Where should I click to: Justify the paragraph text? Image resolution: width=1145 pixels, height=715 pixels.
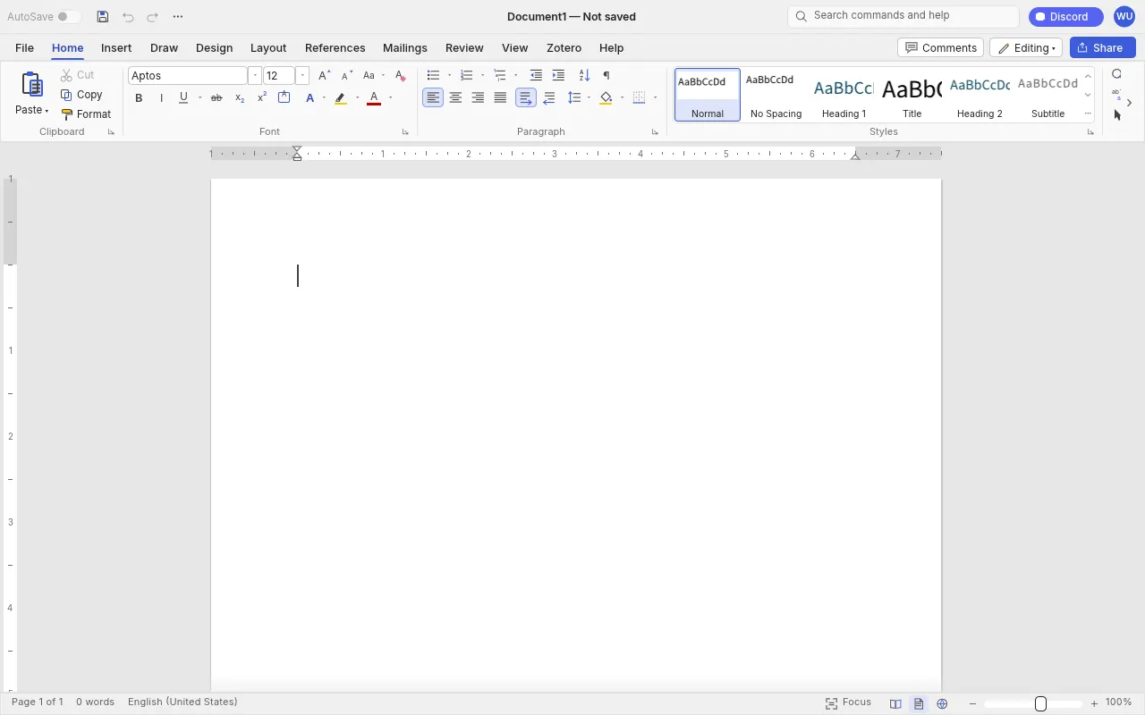coord(500,98)
